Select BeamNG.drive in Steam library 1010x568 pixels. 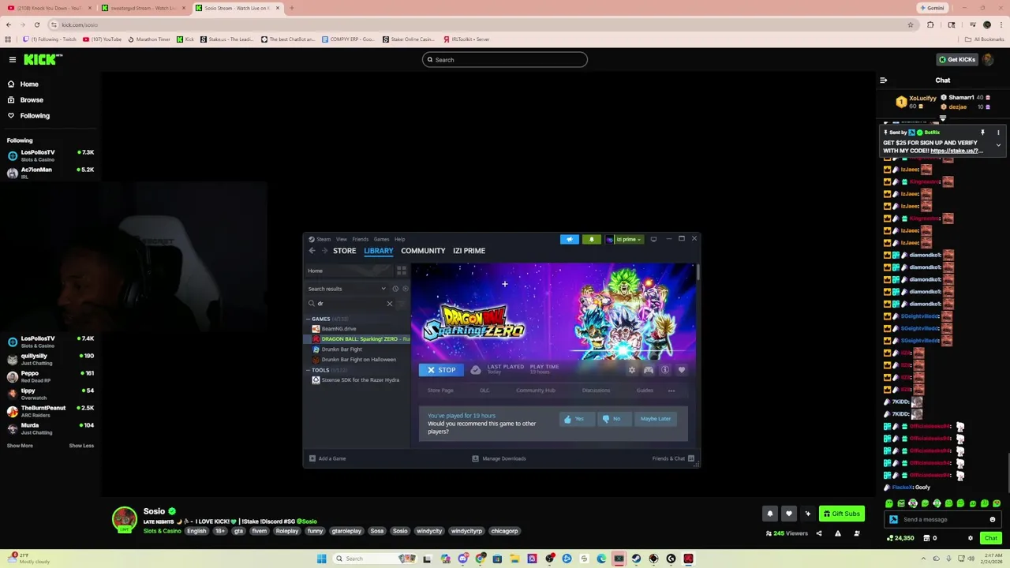point(339,329)
